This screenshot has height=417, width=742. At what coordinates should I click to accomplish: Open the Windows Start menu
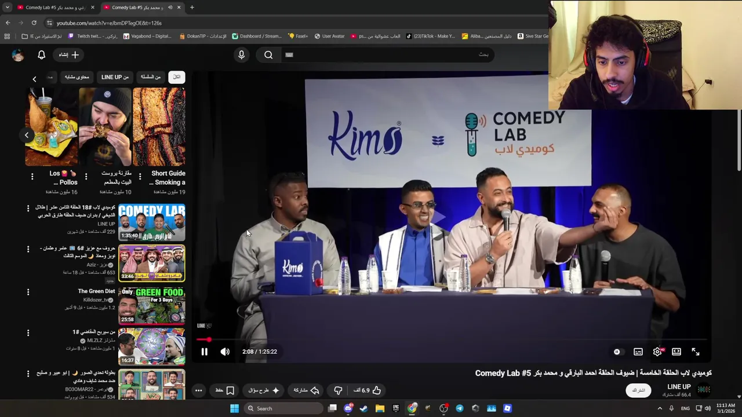(x=234, y=408)
